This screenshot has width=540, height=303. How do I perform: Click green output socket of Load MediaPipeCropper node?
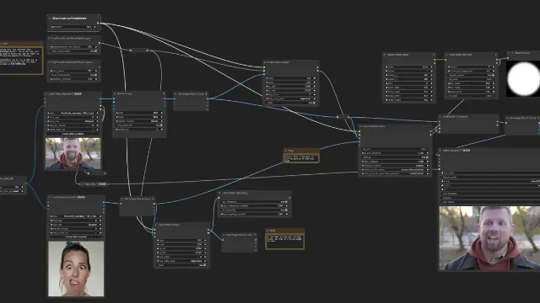click(100, 43)
